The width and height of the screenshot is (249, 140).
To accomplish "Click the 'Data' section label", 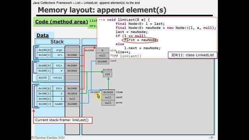I will 42,35.
